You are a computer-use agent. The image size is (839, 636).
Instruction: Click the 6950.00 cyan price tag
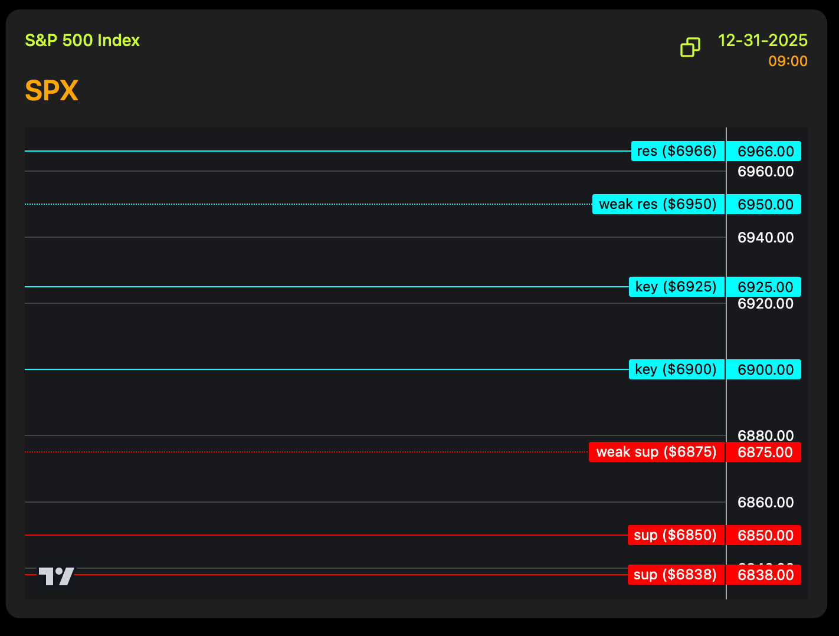tap(765, 205)
